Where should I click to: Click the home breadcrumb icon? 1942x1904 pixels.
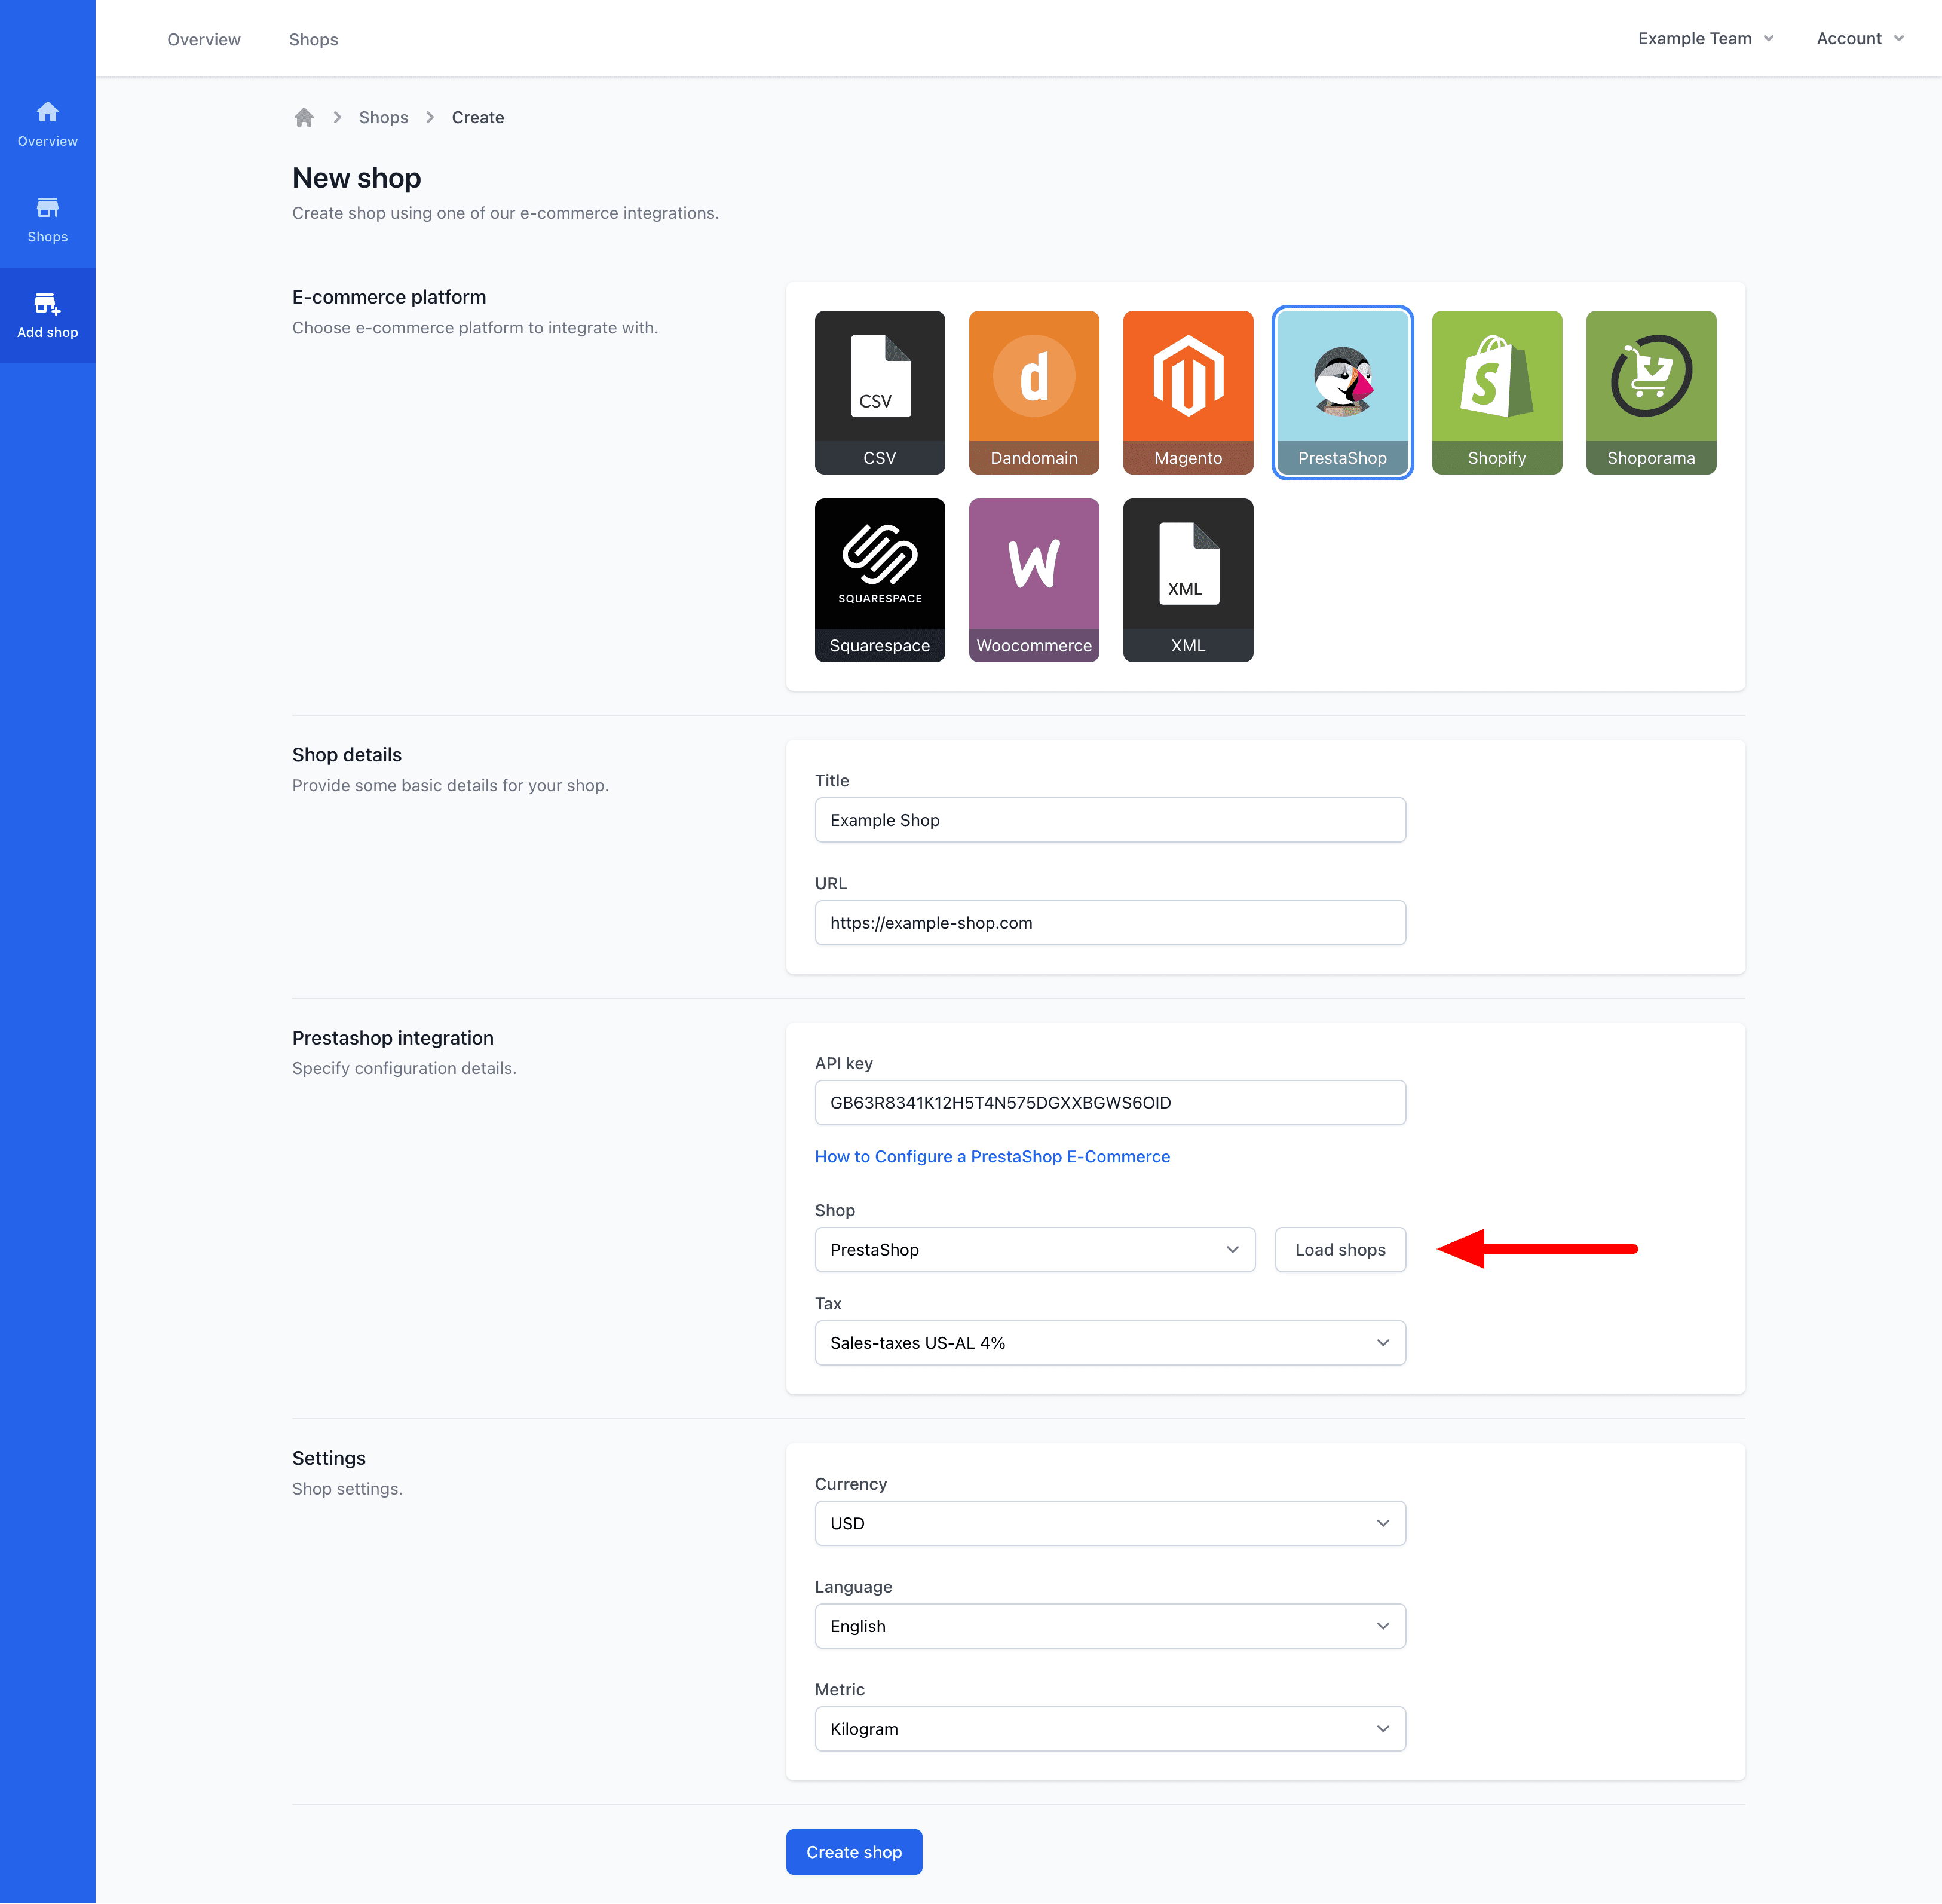[x=304, y=117]
